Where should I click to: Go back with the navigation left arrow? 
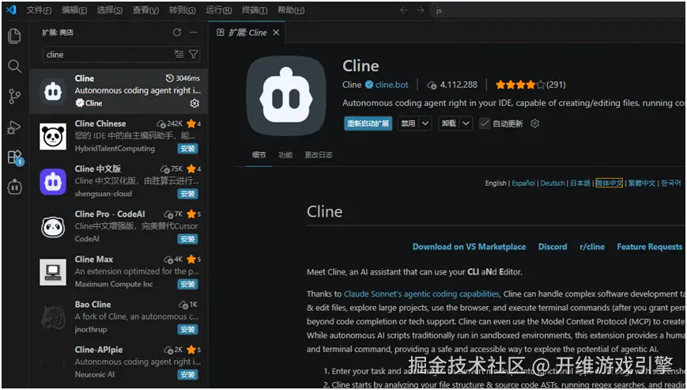(404, 10)
